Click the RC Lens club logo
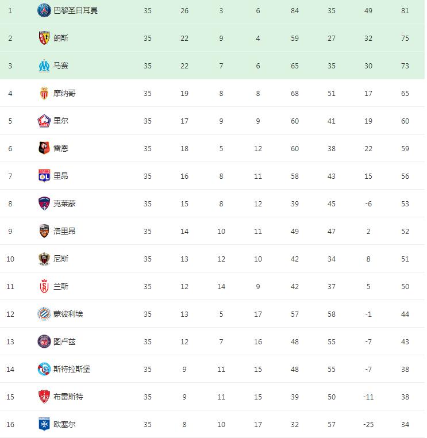 pos(44,38)
